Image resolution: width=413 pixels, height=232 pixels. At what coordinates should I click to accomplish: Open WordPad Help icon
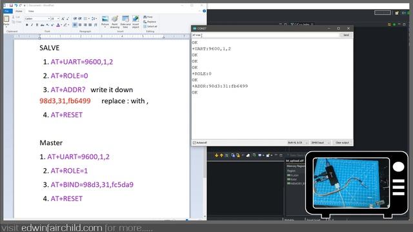[x=204, y=11]
